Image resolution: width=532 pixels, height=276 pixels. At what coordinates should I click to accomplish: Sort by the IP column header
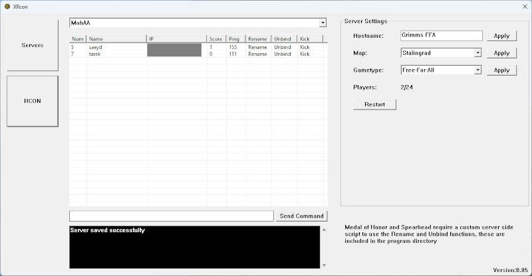[x=176, y=39]
